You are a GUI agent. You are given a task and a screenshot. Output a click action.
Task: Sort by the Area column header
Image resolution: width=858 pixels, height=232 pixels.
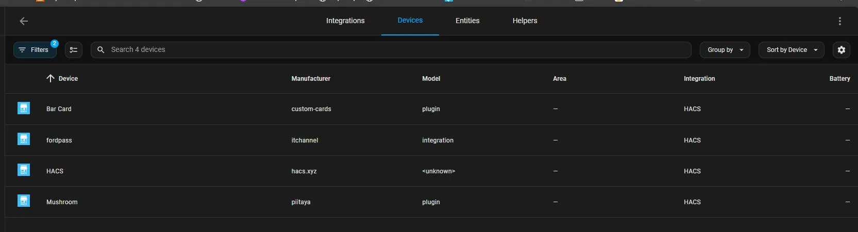click(560, 79)
